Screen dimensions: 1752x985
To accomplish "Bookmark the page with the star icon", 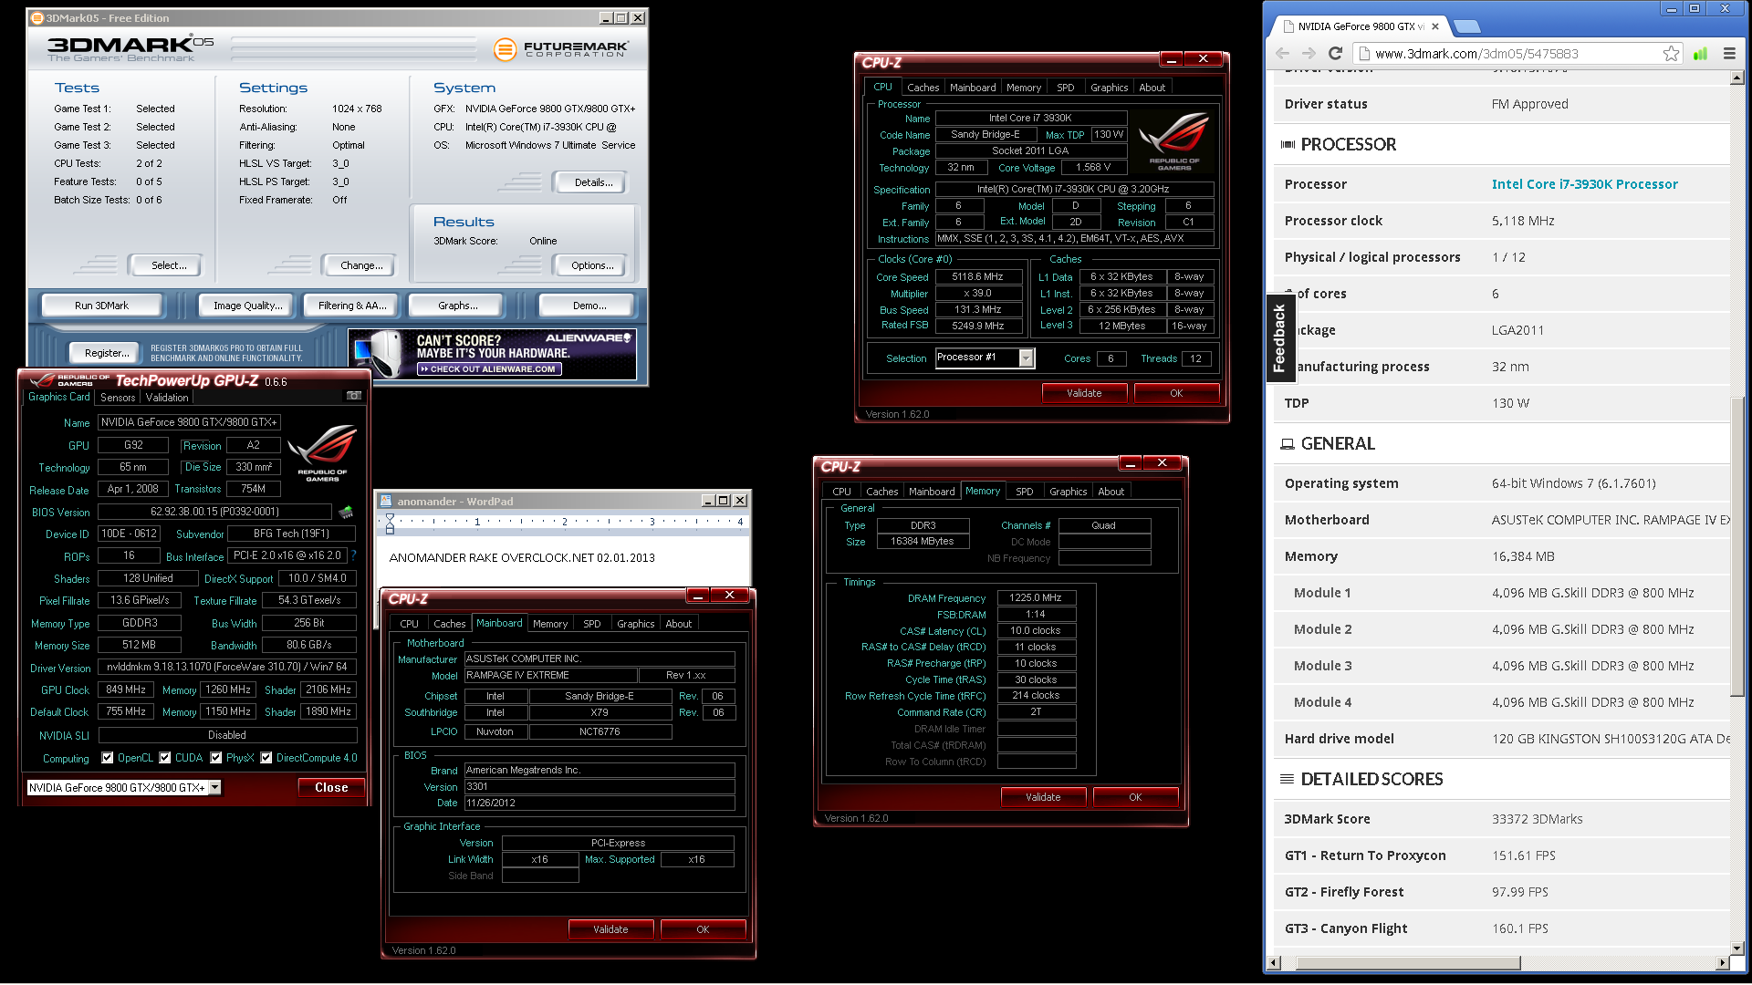I will 1671,54.
